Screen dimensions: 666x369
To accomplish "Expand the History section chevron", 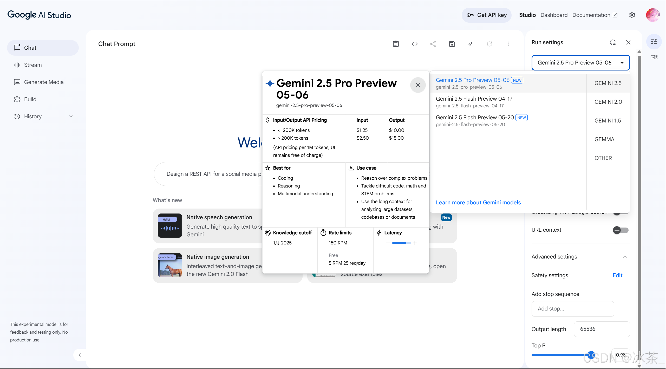I will click(71, 117).
